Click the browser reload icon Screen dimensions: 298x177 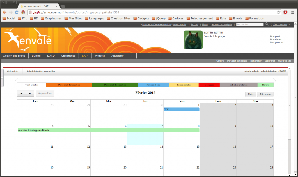click(17, 12)
